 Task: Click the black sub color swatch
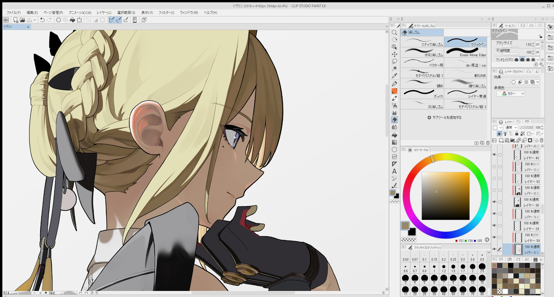click(x=412, y=232)
